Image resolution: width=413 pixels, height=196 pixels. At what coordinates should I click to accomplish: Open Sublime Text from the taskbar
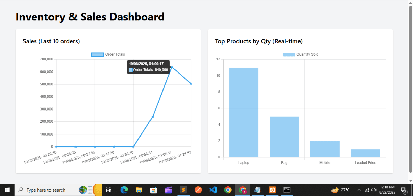click(x=183, y=190)
